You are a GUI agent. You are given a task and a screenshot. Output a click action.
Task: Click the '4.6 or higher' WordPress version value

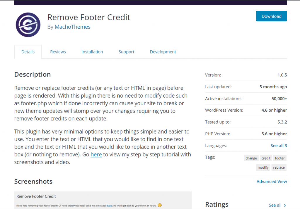[274, 110]
